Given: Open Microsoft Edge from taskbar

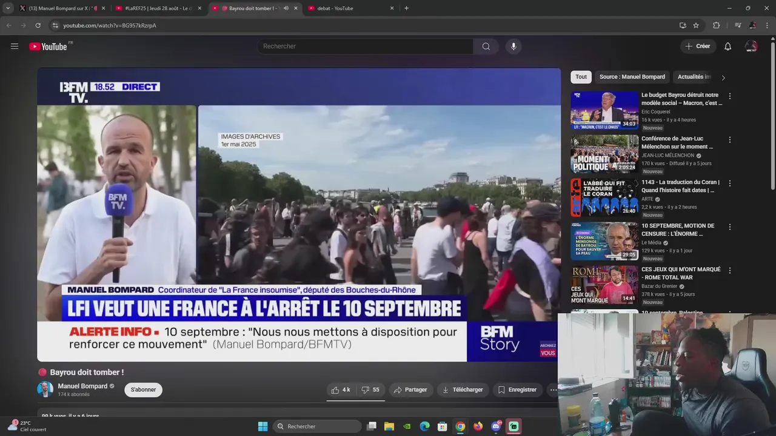Looking at the screenshot, I should [424, 426].
